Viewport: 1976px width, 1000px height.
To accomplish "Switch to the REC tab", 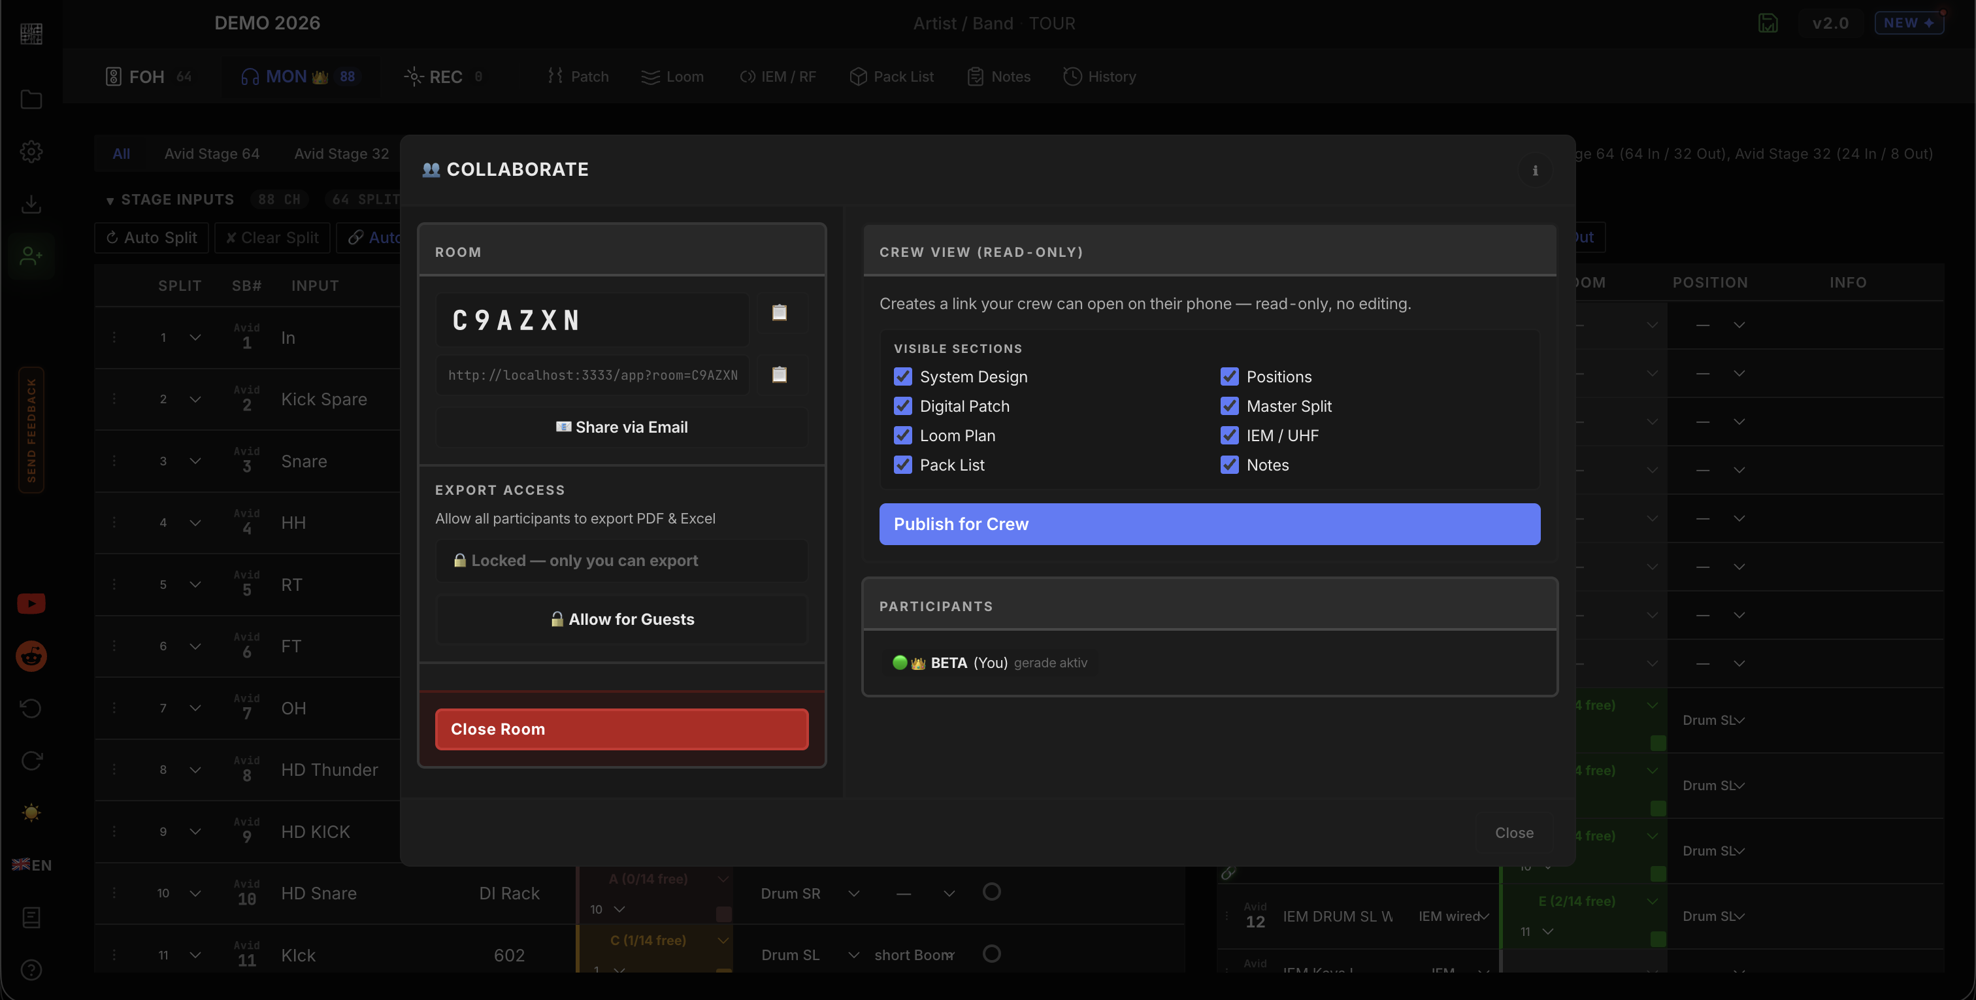I will point(444,76).
